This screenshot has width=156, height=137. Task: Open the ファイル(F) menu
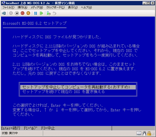click(x=8, y=8)
